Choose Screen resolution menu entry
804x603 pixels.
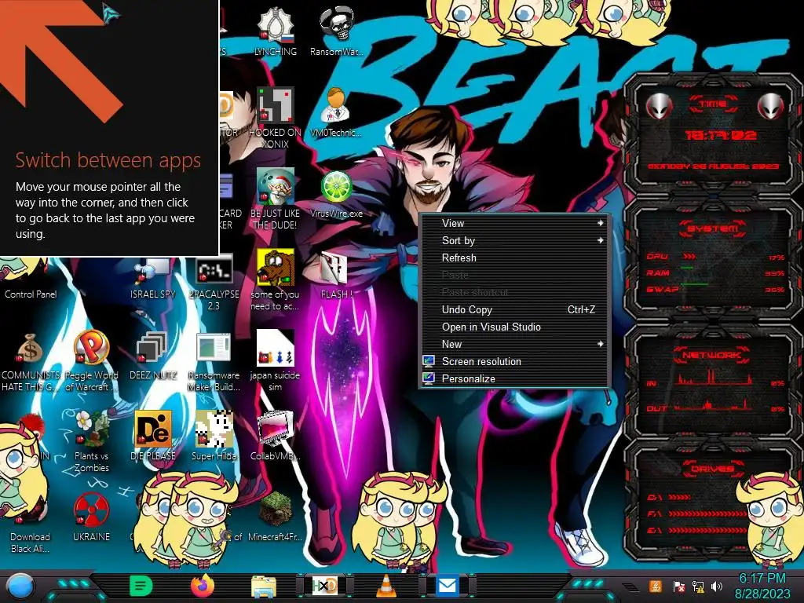tap(515, 361)
